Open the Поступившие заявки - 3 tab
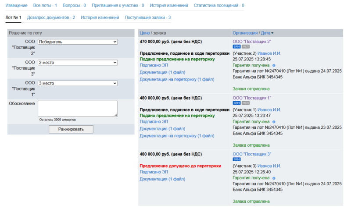Image resolution: width=351 pixels, height=212 pixels. click(147, 18)
